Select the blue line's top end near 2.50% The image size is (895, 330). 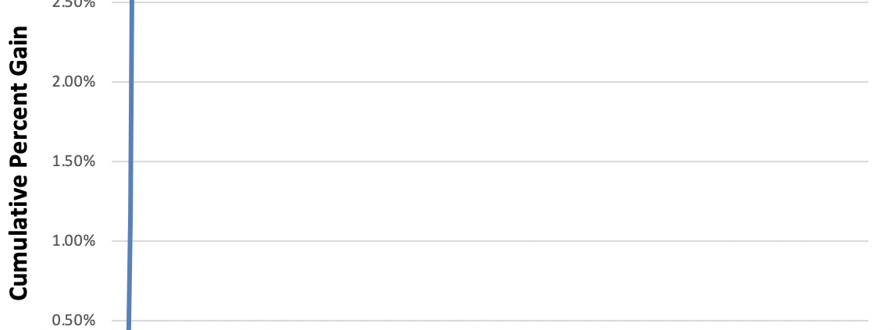click(x=132, y=4)
